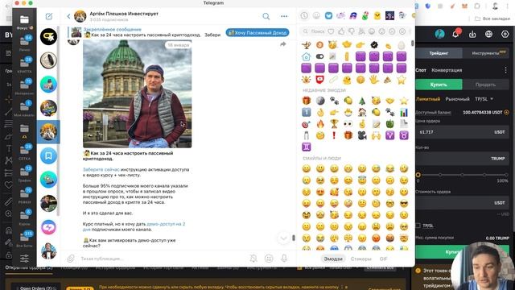Click the emoji panel scrollbar
This screenshot has height=290, width=515.
point(413,43)
